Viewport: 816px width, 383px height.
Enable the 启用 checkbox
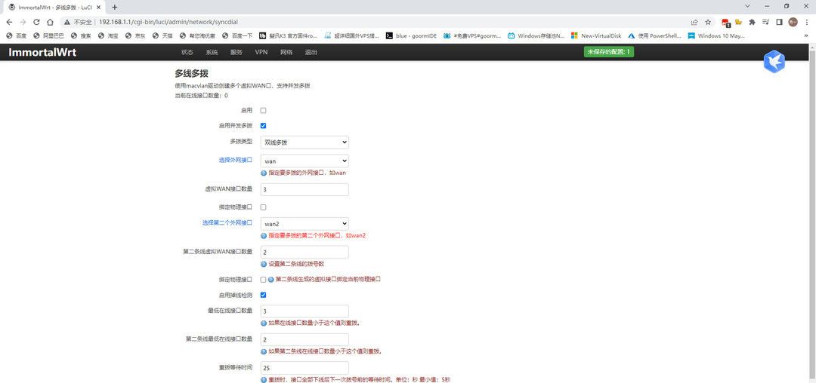point(264,111)
